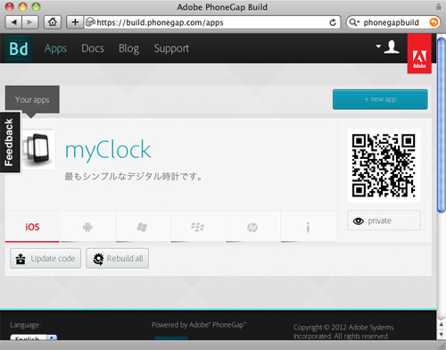Click orange snapback arrow in search field
446x350 pixels.
[434, 22]
